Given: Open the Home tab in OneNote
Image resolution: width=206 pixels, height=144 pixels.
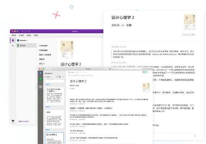Looking at the screenshot, I should [x=14, y=35].
